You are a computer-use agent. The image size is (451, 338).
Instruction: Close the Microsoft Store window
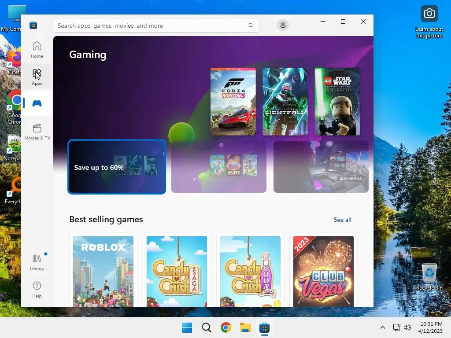(x=363, y=22)
